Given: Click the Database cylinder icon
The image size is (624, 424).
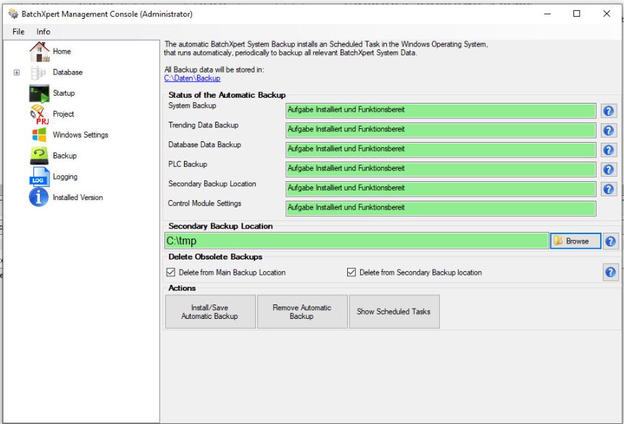Looking at the screenshot, I should coord(38,72).
